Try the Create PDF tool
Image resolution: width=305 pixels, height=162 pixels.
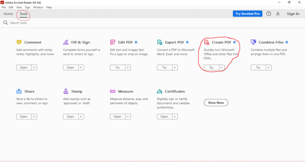click(211, 68)
